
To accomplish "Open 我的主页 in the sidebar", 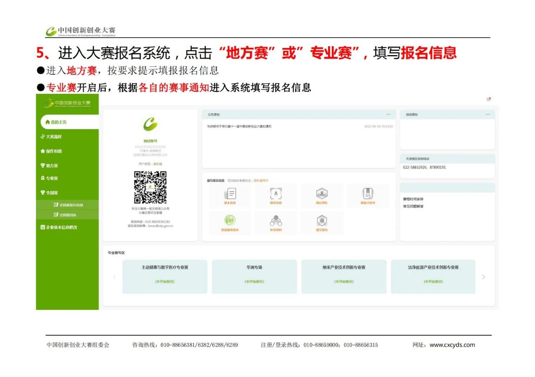I will (x=59, y=122).
